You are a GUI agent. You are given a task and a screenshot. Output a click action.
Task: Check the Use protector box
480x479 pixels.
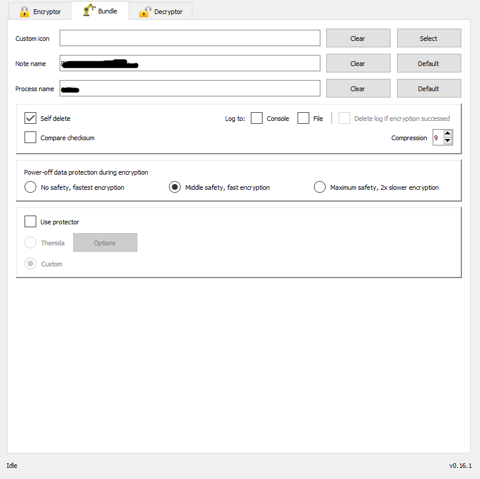point(30,222)
